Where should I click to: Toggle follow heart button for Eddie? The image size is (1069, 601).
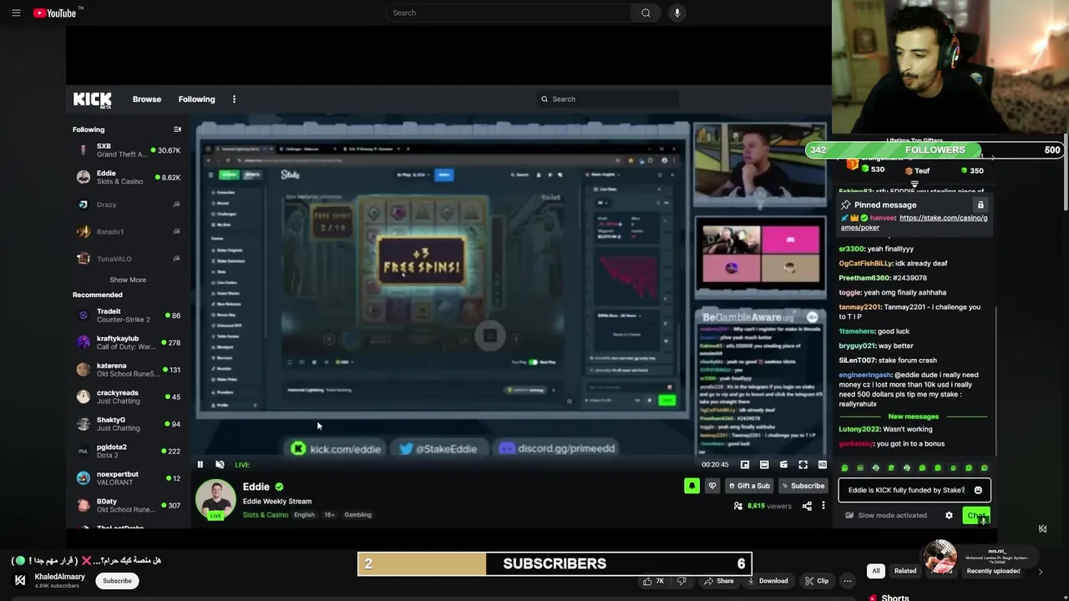(712, 486)
